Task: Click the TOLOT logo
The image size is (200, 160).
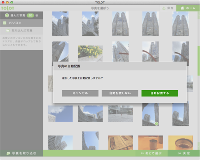Action: 8,8
